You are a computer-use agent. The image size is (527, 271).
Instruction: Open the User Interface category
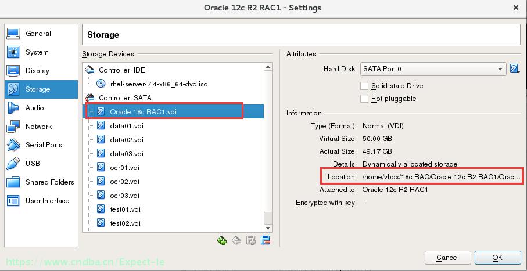[x=41, y=201]
